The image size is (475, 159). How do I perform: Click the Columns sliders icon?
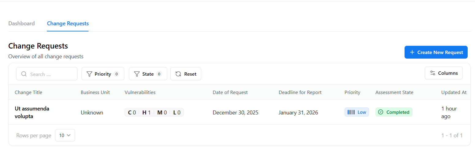[433, 73]
